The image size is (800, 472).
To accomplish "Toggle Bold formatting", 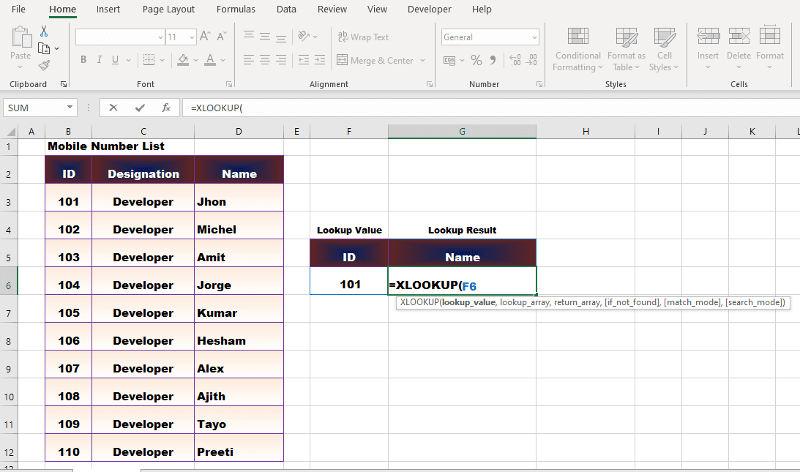I will (83, 60).
